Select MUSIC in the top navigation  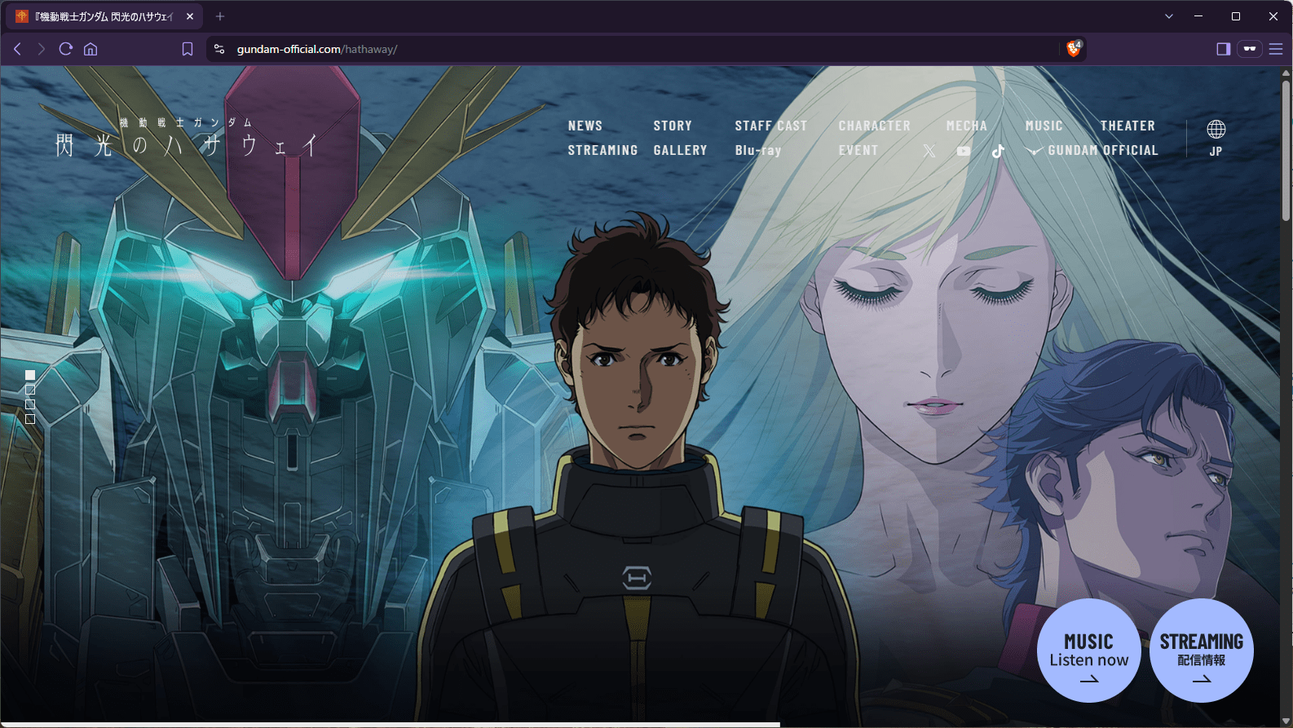point(1044,126)
